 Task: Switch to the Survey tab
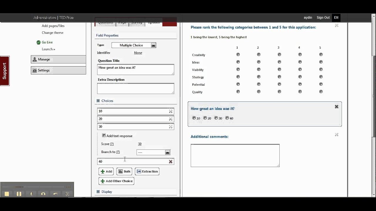pyautogui.click(x=137, y=23)
